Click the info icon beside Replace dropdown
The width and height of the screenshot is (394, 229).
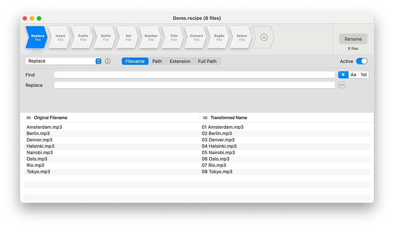[x=108, y=61]
